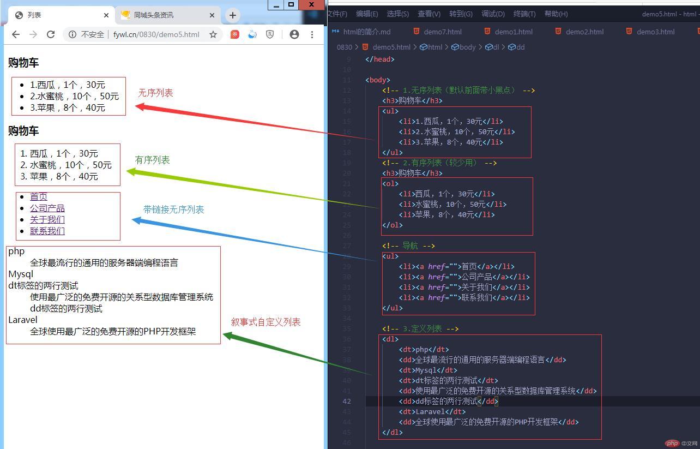Click the bulleted item 2.水蜜桃，10个，50元
The width and height of the screenshot is (700, 449).
click(74, 97)
